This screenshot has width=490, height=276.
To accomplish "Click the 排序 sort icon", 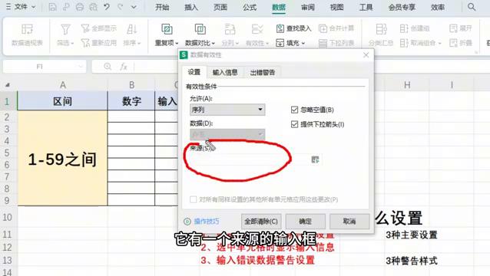I will click(x=131, y=29).
